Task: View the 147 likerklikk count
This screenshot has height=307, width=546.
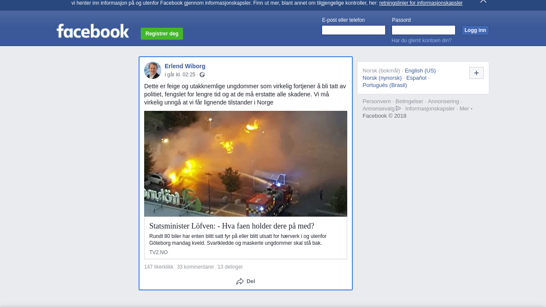Action: pos(159,267)
